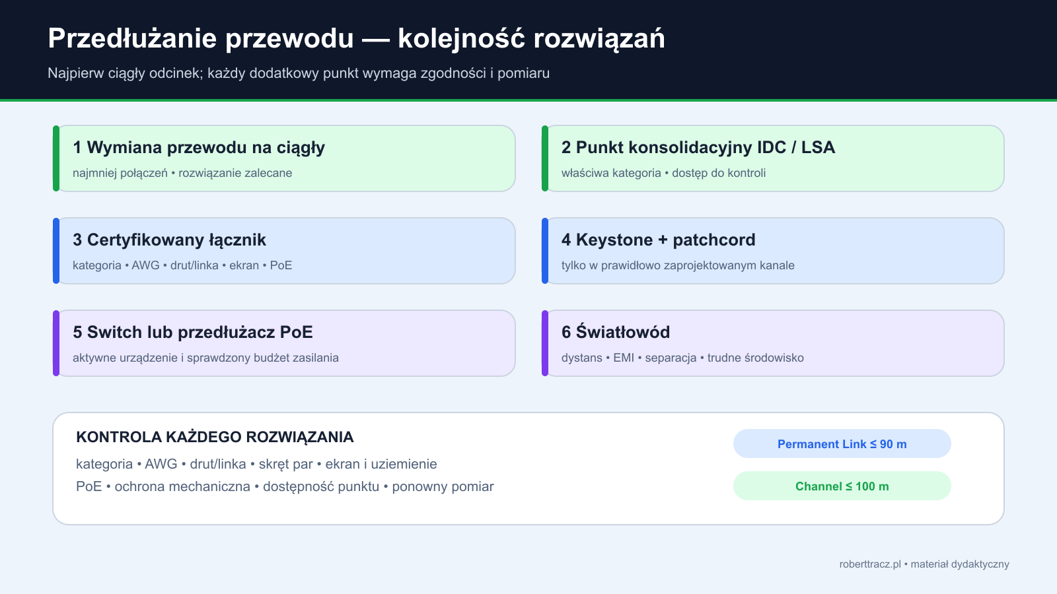Select the text "właściwa kategoria • dostęp do kontroli"
This screenshot has width=1057, height=594.
coord(663,173)
